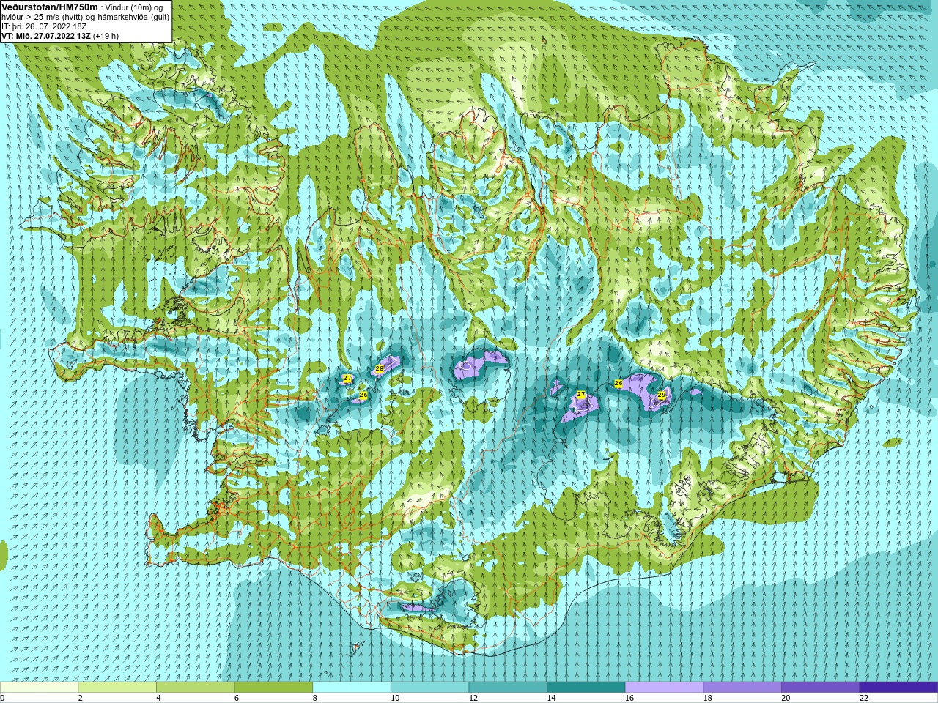
Task: Select the 20–22 m/s violet swatch
Action: click(821, 688)
